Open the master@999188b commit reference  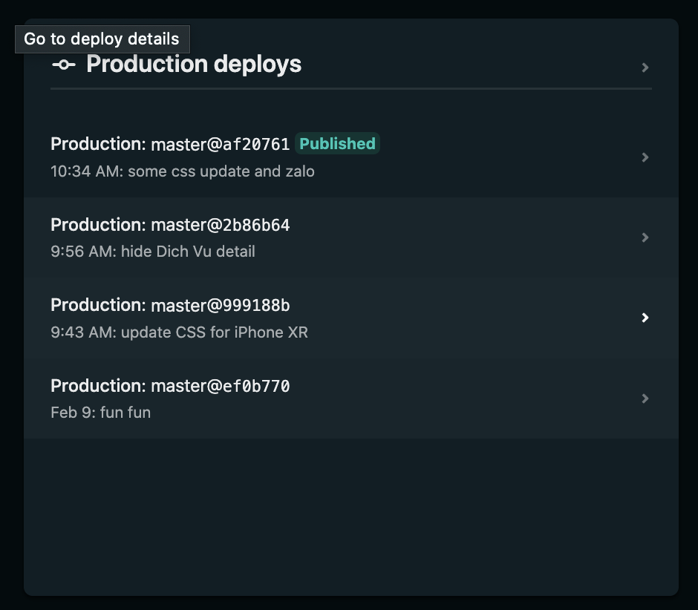click(x=220, y=305)
